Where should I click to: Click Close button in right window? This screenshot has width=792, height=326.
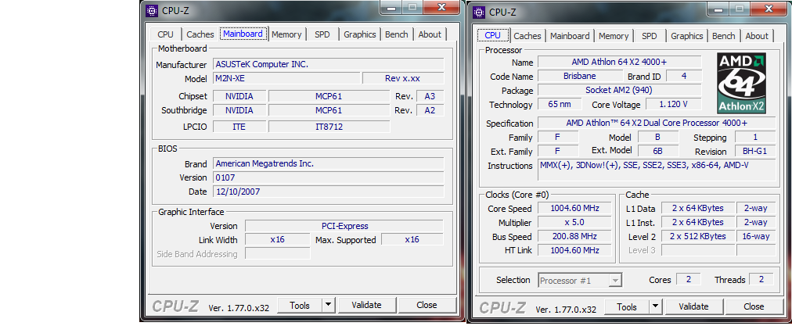tap(754, 306)
